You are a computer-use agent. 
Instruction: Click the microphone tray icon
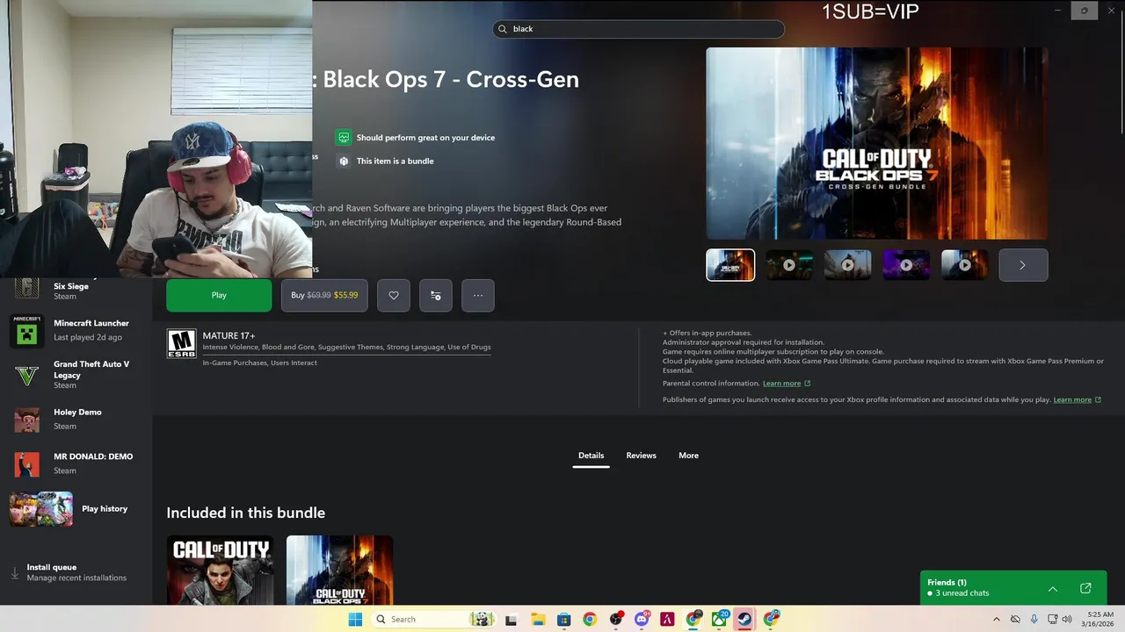1034,620
